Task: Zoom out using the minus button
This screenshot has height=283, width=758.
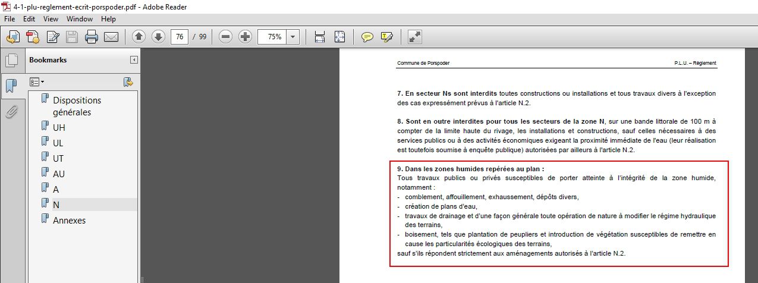Action: click(x=225, y=37)
